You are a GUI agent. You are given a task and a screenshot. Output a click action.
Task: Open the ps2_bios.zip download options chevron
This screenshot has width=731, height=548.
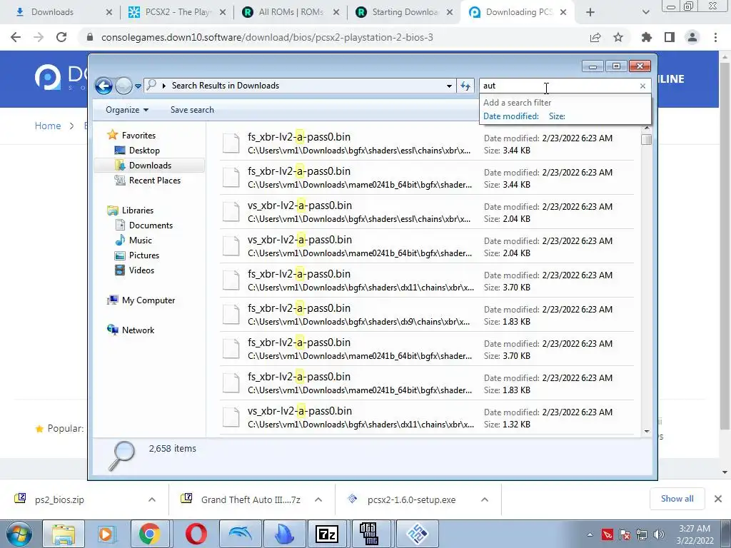(x=152, y=499)
